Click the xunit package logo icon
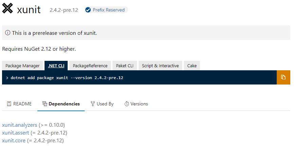294x146 pixels. (x=7, y=8)
